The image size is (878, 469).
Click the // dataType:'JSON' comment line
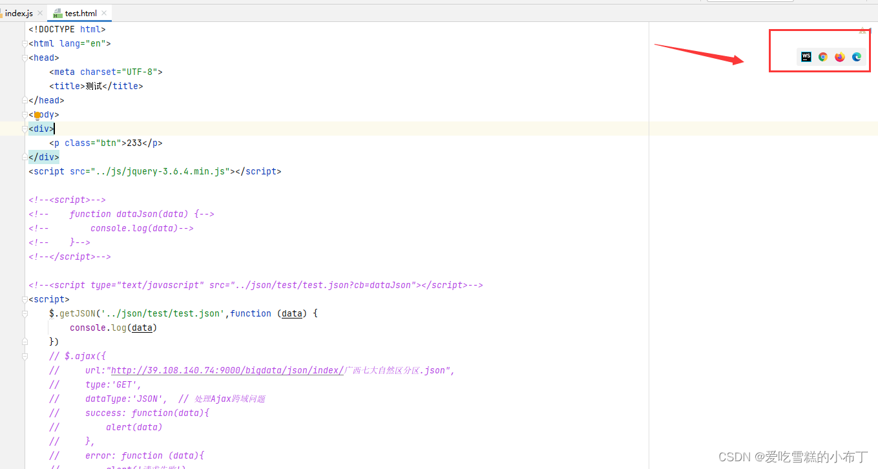tap(157, 399)
